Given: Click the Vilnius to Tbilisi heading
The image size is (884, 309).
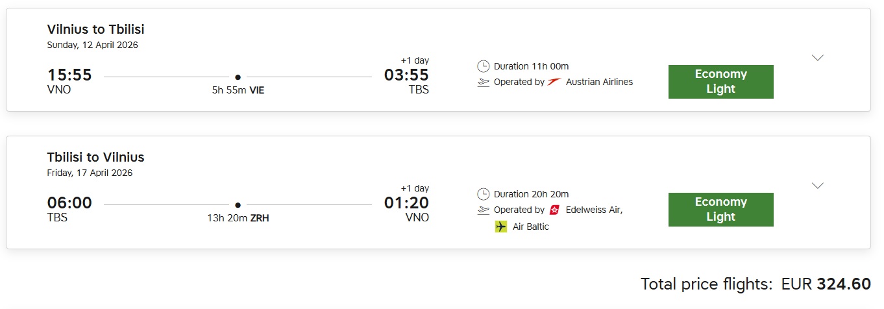Looking at the screenshot, I should 95,29.
